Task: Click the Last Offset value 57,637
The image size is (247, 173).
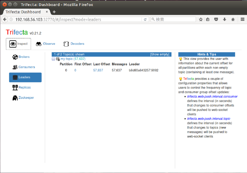Action: point(98,70)
